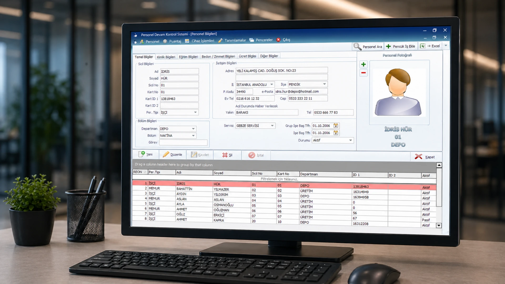
Task: Open the Bölüm dropdown showing NAKTİNA
Action: 193,136
